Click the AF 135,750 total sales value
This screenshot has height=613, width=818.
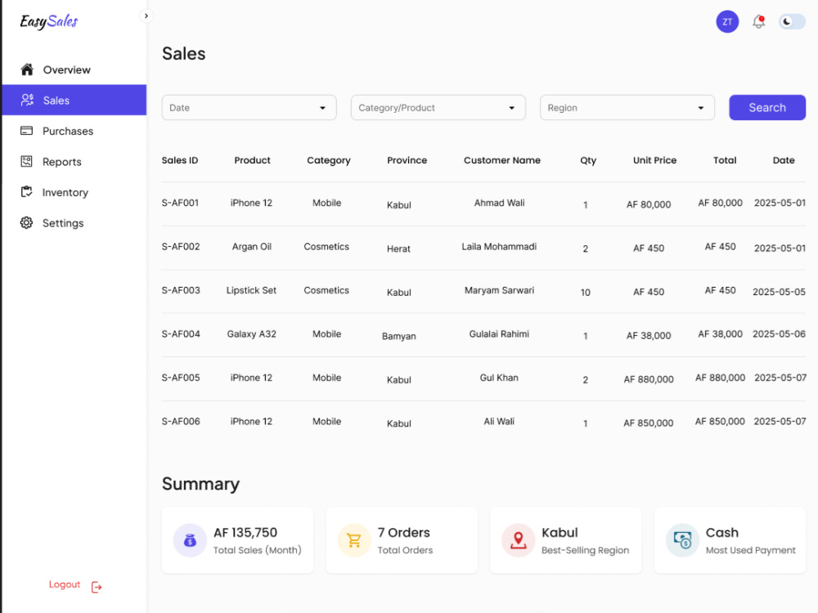(x=245, y=533)
